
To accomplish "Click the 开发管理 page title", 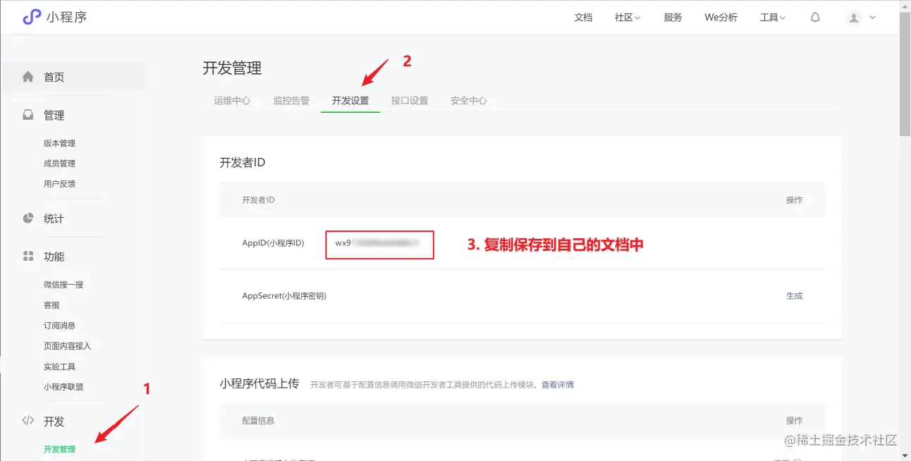I will point(232,68).
